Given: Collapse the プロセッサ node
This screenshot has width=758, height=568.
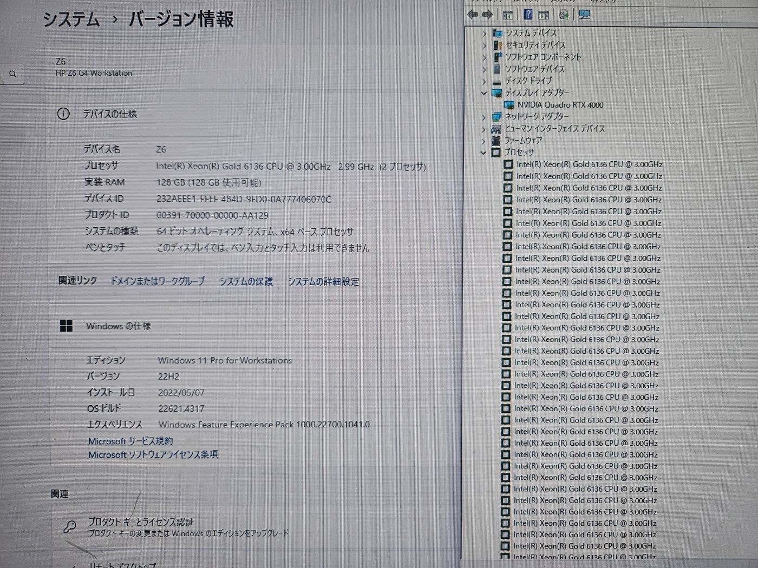Looking at the screenshot, I should click(483, 153).
